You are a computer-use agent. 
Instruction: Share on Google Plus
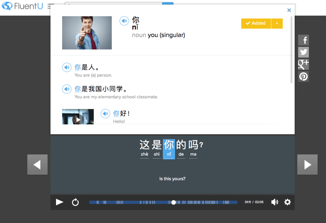pyautogui.click(x=303, y=64)
